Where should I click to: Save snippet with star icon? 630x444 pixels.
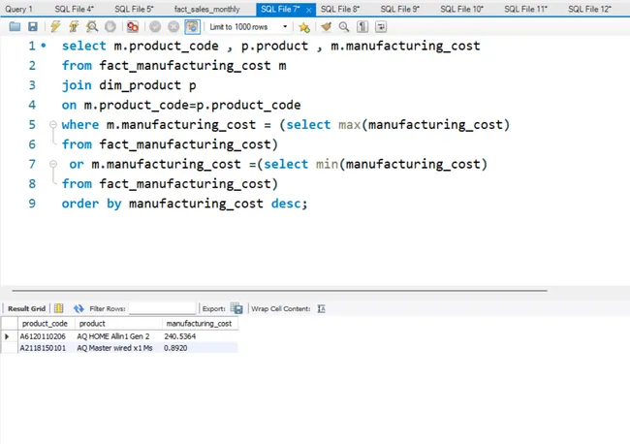pos(304,27)
